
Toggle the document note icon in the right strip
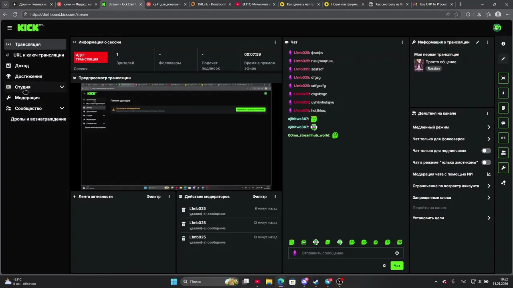pyautogui.click(x=503, y=108)
